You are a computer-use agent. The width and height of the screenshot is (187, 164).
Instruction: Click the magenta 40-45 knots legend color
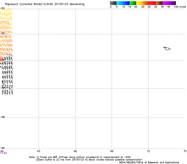(166, 3)
